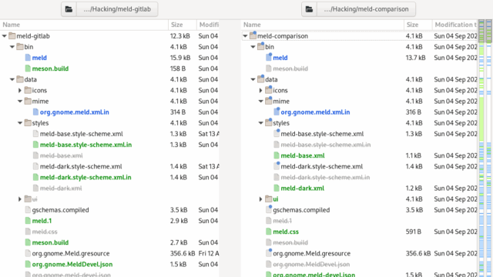Click org.gnome.MeldDevel.json icon in left pane
This screenshot has width=493, height=277.
pos(28,264)
